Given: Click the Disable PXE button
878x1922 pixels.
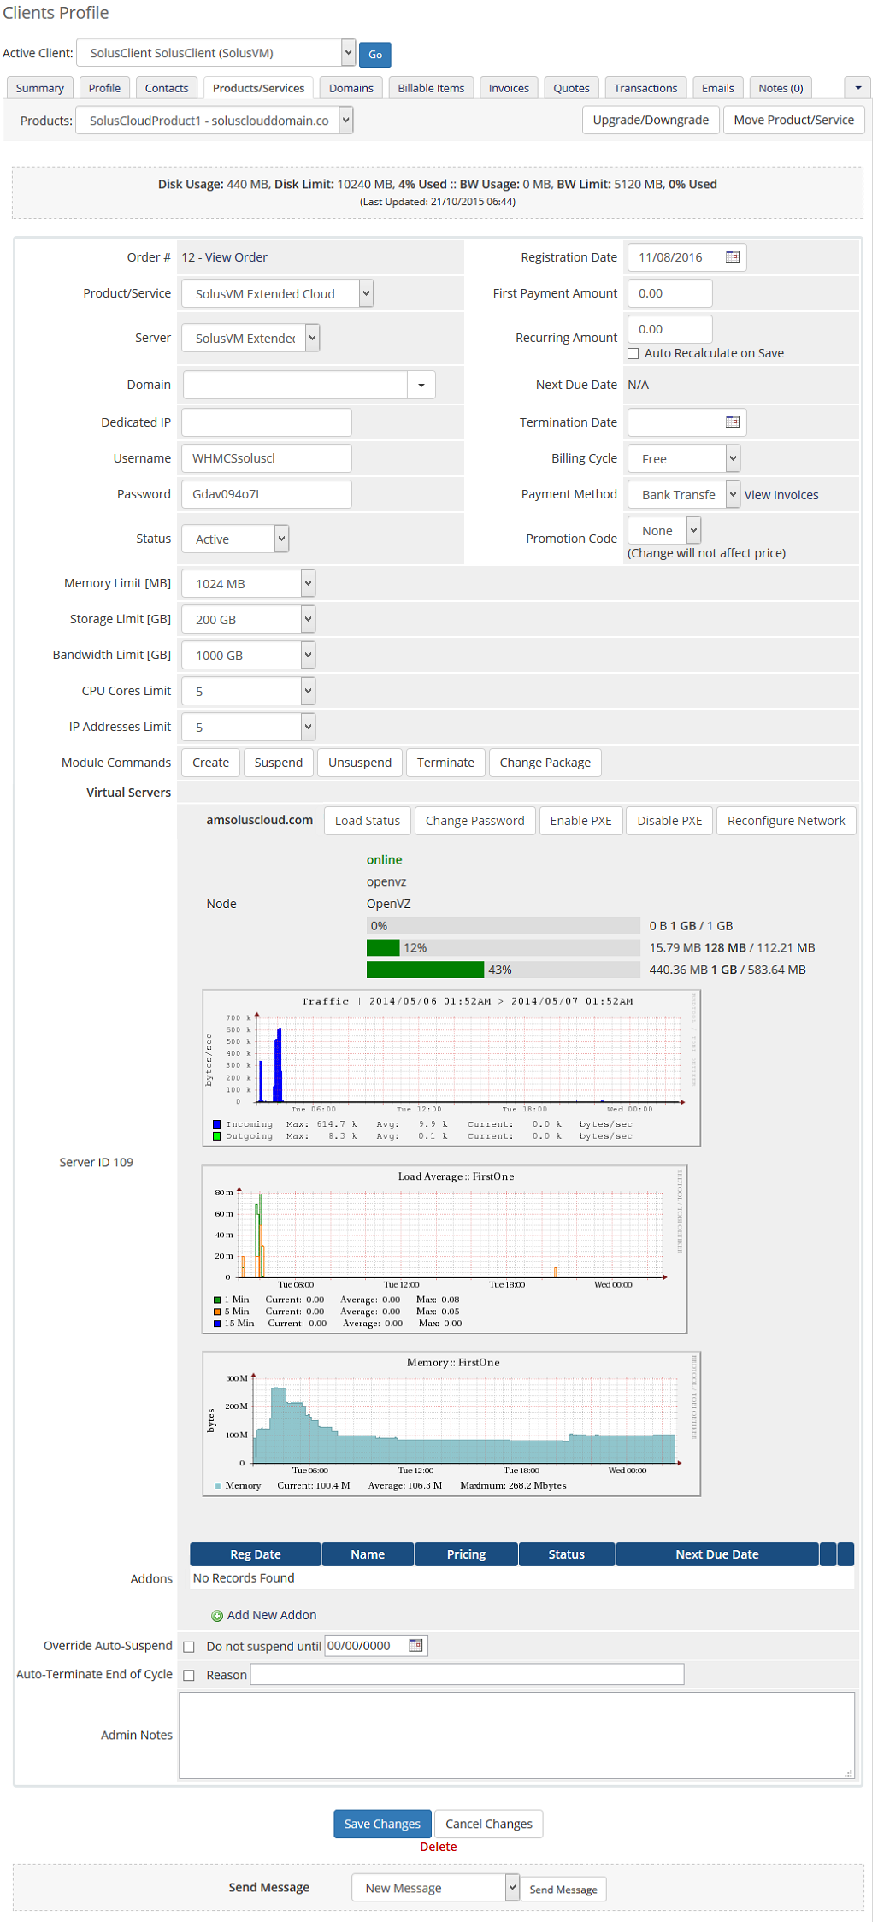Looking at the screenshot, I should pyautogui.click(x=669, y=821).
